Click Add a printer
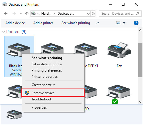 click(x=43, y=23)
